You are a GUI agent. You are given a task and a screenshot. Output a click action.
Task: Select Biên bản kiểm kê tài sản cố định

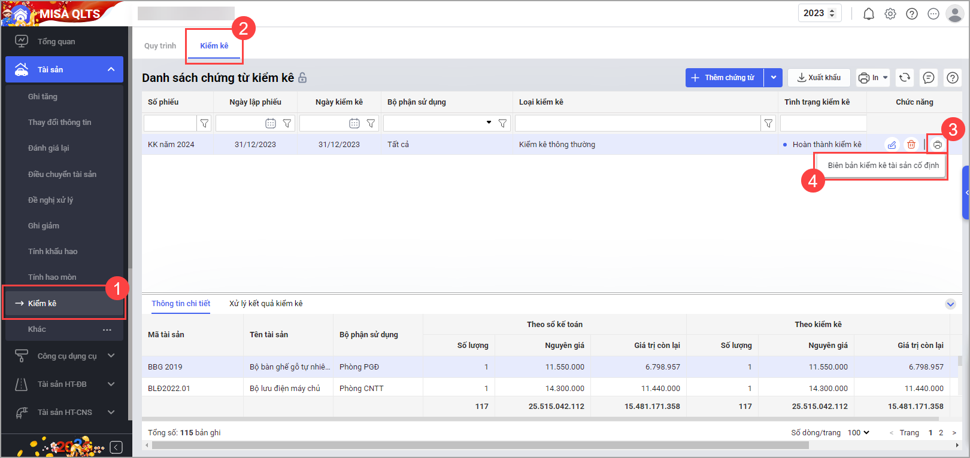tap(883, 166)
